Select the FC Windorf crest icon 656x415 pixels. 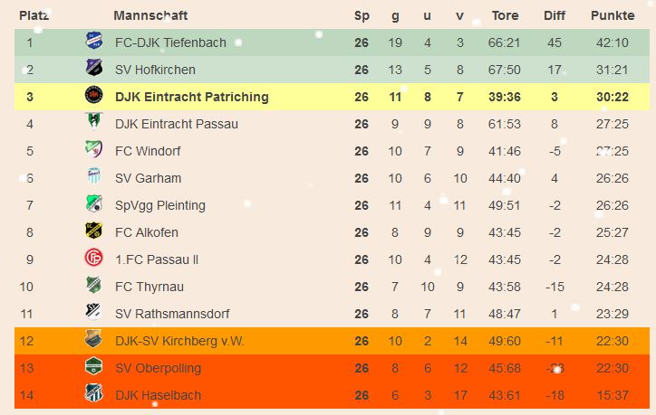click(93, 149)
